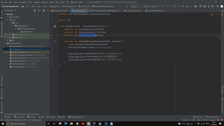
Task: Click the Search Everywhere magnifier icon
Action: pyautogui.click(x=218, y=6)
